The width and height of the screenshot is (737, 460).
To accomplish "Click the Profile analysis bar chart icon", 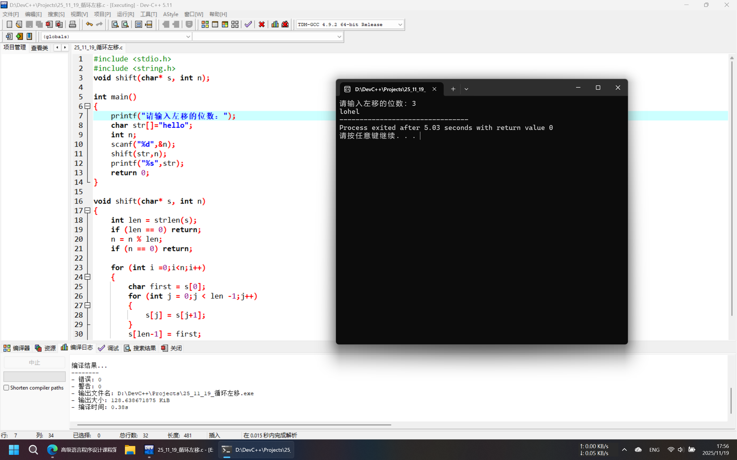I will 275,24.
